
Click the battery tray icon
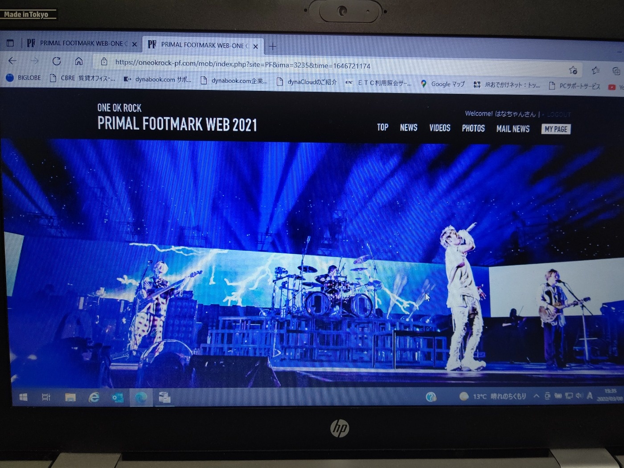click(x=558, y=395)
